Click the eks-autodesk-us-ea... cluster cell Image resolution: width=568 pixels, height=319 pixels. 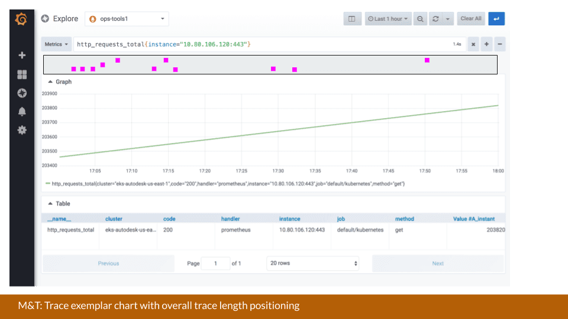click(x=131, y=230)
